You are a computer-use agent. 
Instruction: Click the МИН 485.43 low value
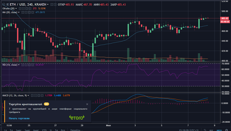[x=101, y=5]
